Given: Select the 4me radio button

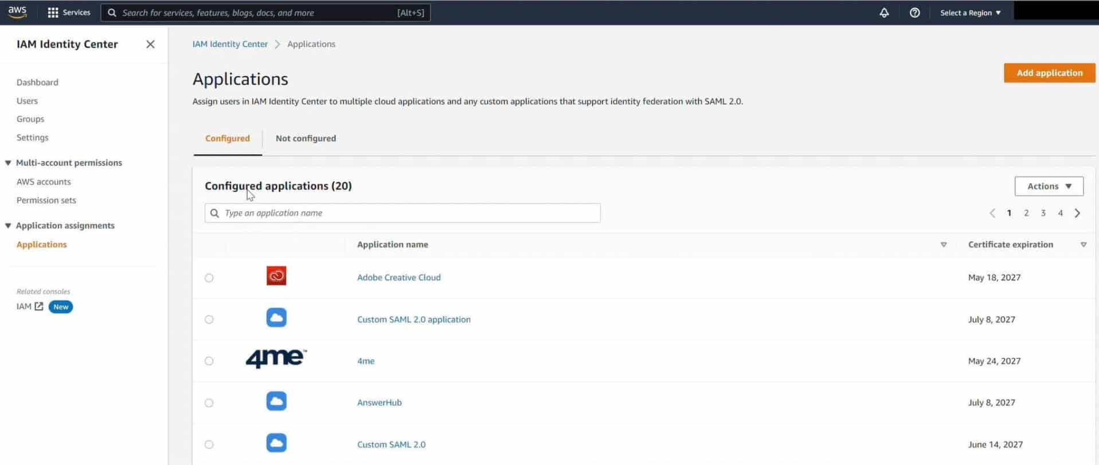Looking at the screenshot, I should [209, 361].
